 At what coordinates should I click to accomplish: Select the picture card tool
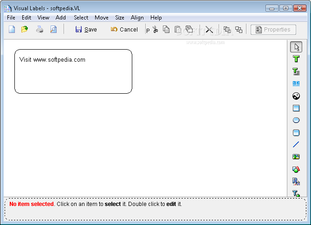(x=296, y=157)
